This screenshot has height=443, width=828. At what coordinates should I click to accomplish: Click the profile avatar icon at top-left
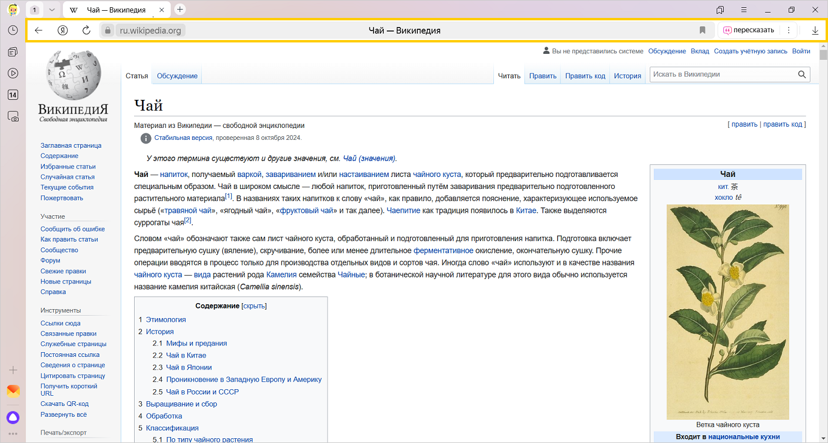[x=13, y=10]
